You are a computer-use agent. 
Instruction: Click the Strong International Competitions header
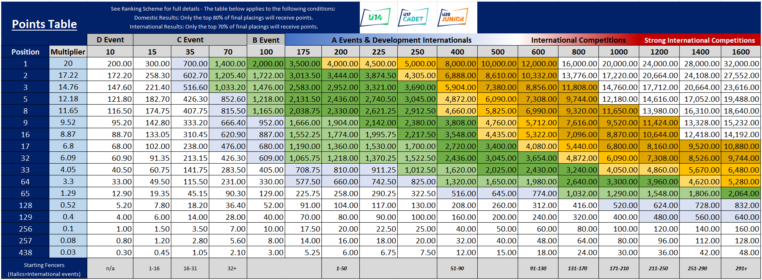click(x=699, y=40)
